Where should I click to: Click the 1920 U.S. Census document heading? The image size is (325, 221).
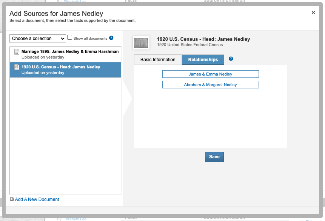coord(203,39)
